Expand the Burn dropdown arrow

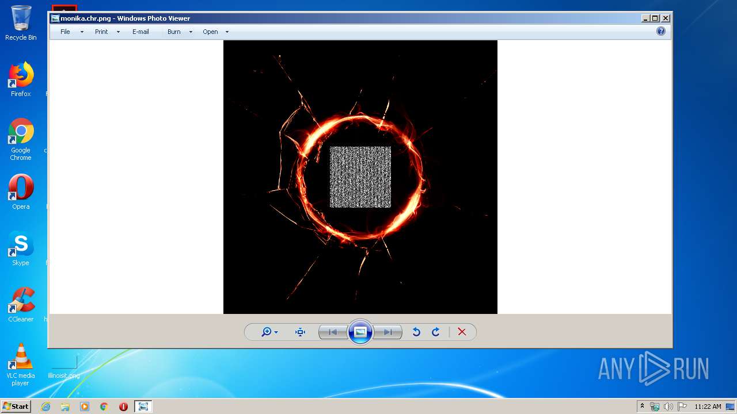[191, 32]
